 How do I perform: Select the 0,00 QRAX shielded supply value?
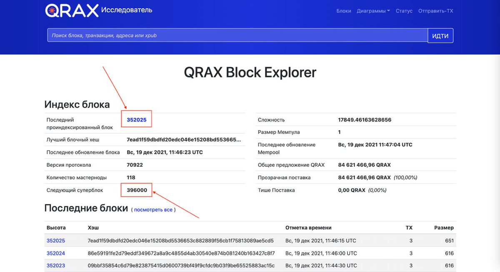[x=352, y=190]
